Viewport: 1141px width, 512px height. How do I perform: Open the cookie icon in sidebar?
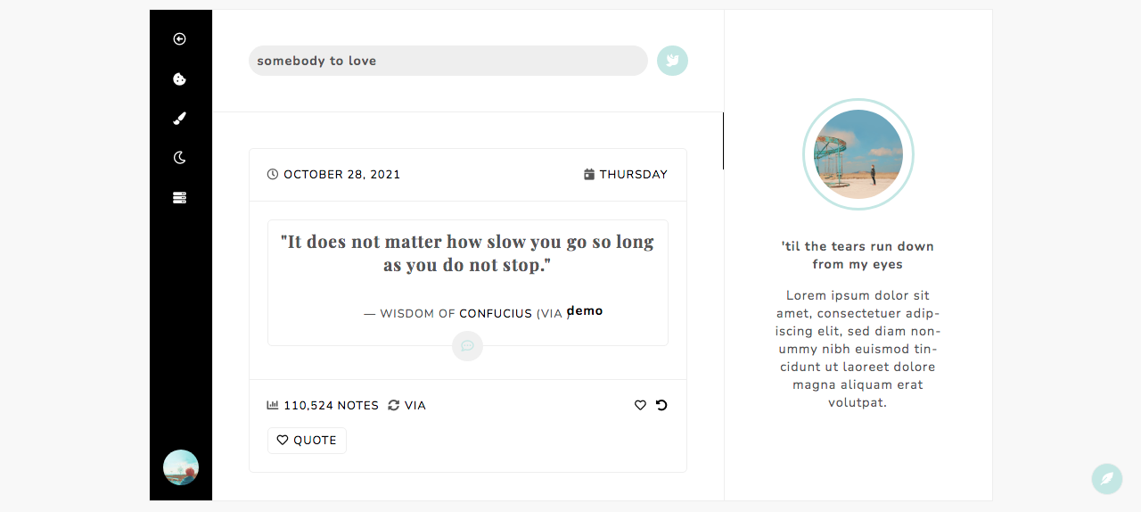pos(179,78)
